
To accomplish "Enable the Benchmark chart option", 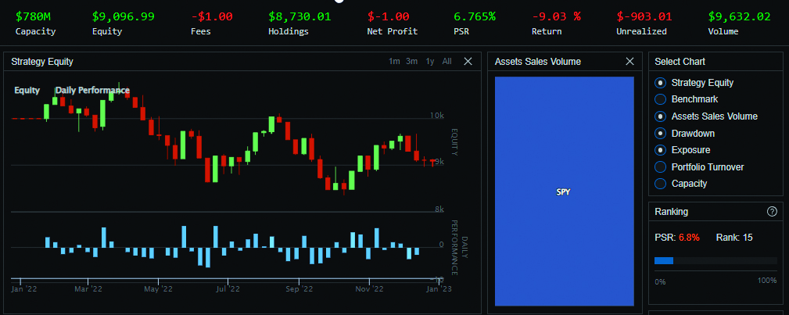I will click(x=662, y=99).
